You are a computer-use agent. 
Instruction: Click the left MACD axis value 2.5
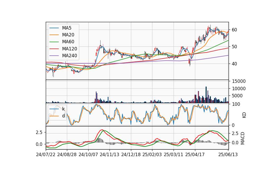[x=39, y=132]
